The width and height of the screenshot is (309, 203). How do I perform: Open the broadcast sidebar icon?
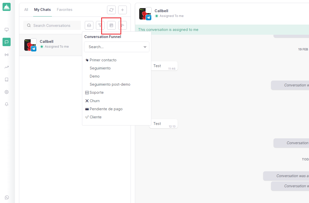[x=7, y=55]
